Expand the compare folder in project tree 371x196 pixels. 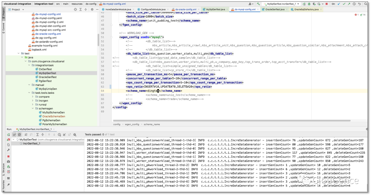pyautogui.click(x=33, y=97)
